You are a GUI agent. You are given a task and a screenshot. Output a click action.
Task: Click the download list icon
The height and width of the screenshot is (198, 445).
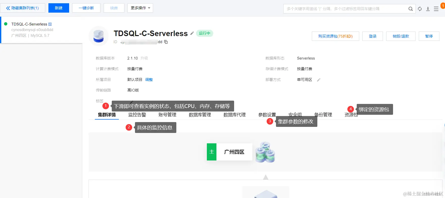pyautogui.click(x=428, y=9)
